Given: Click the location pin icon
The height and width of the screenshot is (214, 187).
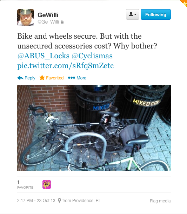Looking at the screenshot, I should (x=59, y=201).
